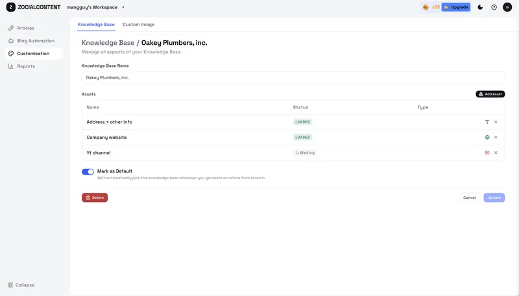Click the Name column header
The width and height of the screenshot is (519, 296).
tap(93, 107)
